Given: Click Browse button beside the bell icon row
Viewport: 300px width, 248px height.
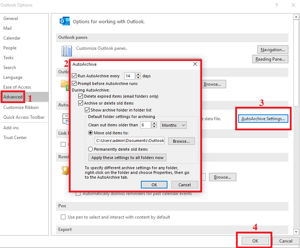Looking at the screenshot, I should pos(222,177).
